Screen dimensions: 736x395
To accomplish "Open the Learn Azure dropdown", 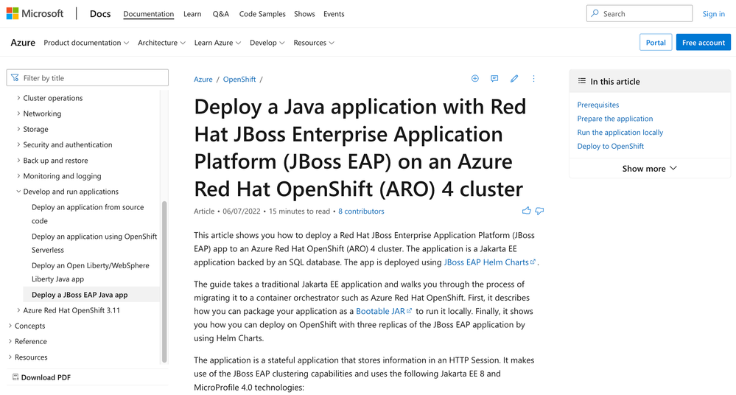I will [x=218, y=42].
